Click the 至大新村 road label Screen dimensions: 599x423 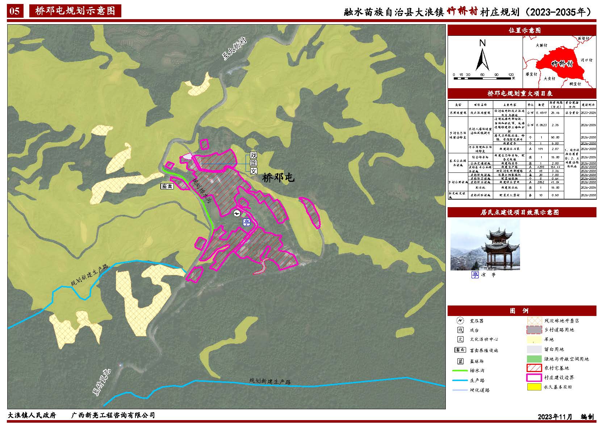tap(234, 50)
